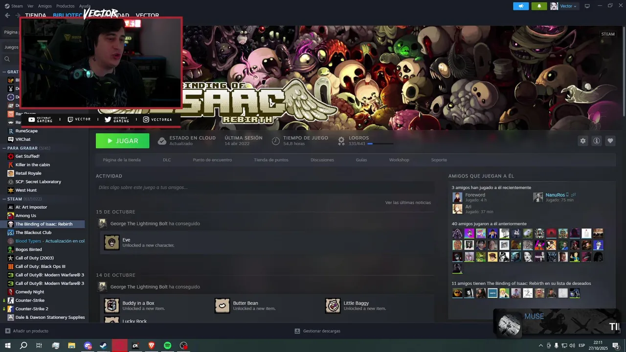Open File Explorer from the taskbar
The image size is (626, 352).
(71, 346)
